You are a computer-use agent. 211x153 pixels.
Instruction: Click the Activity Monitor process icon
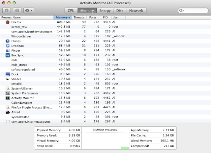[x=8, y=98]
